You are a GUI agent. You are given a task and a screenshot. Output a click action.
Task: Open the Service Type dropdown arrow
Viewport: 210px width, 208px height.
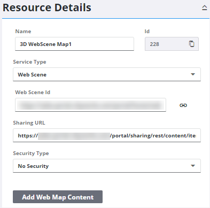tap(193, 74)
